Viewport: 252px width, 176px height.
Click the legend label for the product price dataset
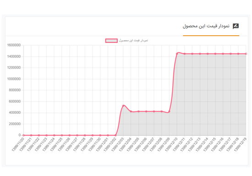[133, 40]
